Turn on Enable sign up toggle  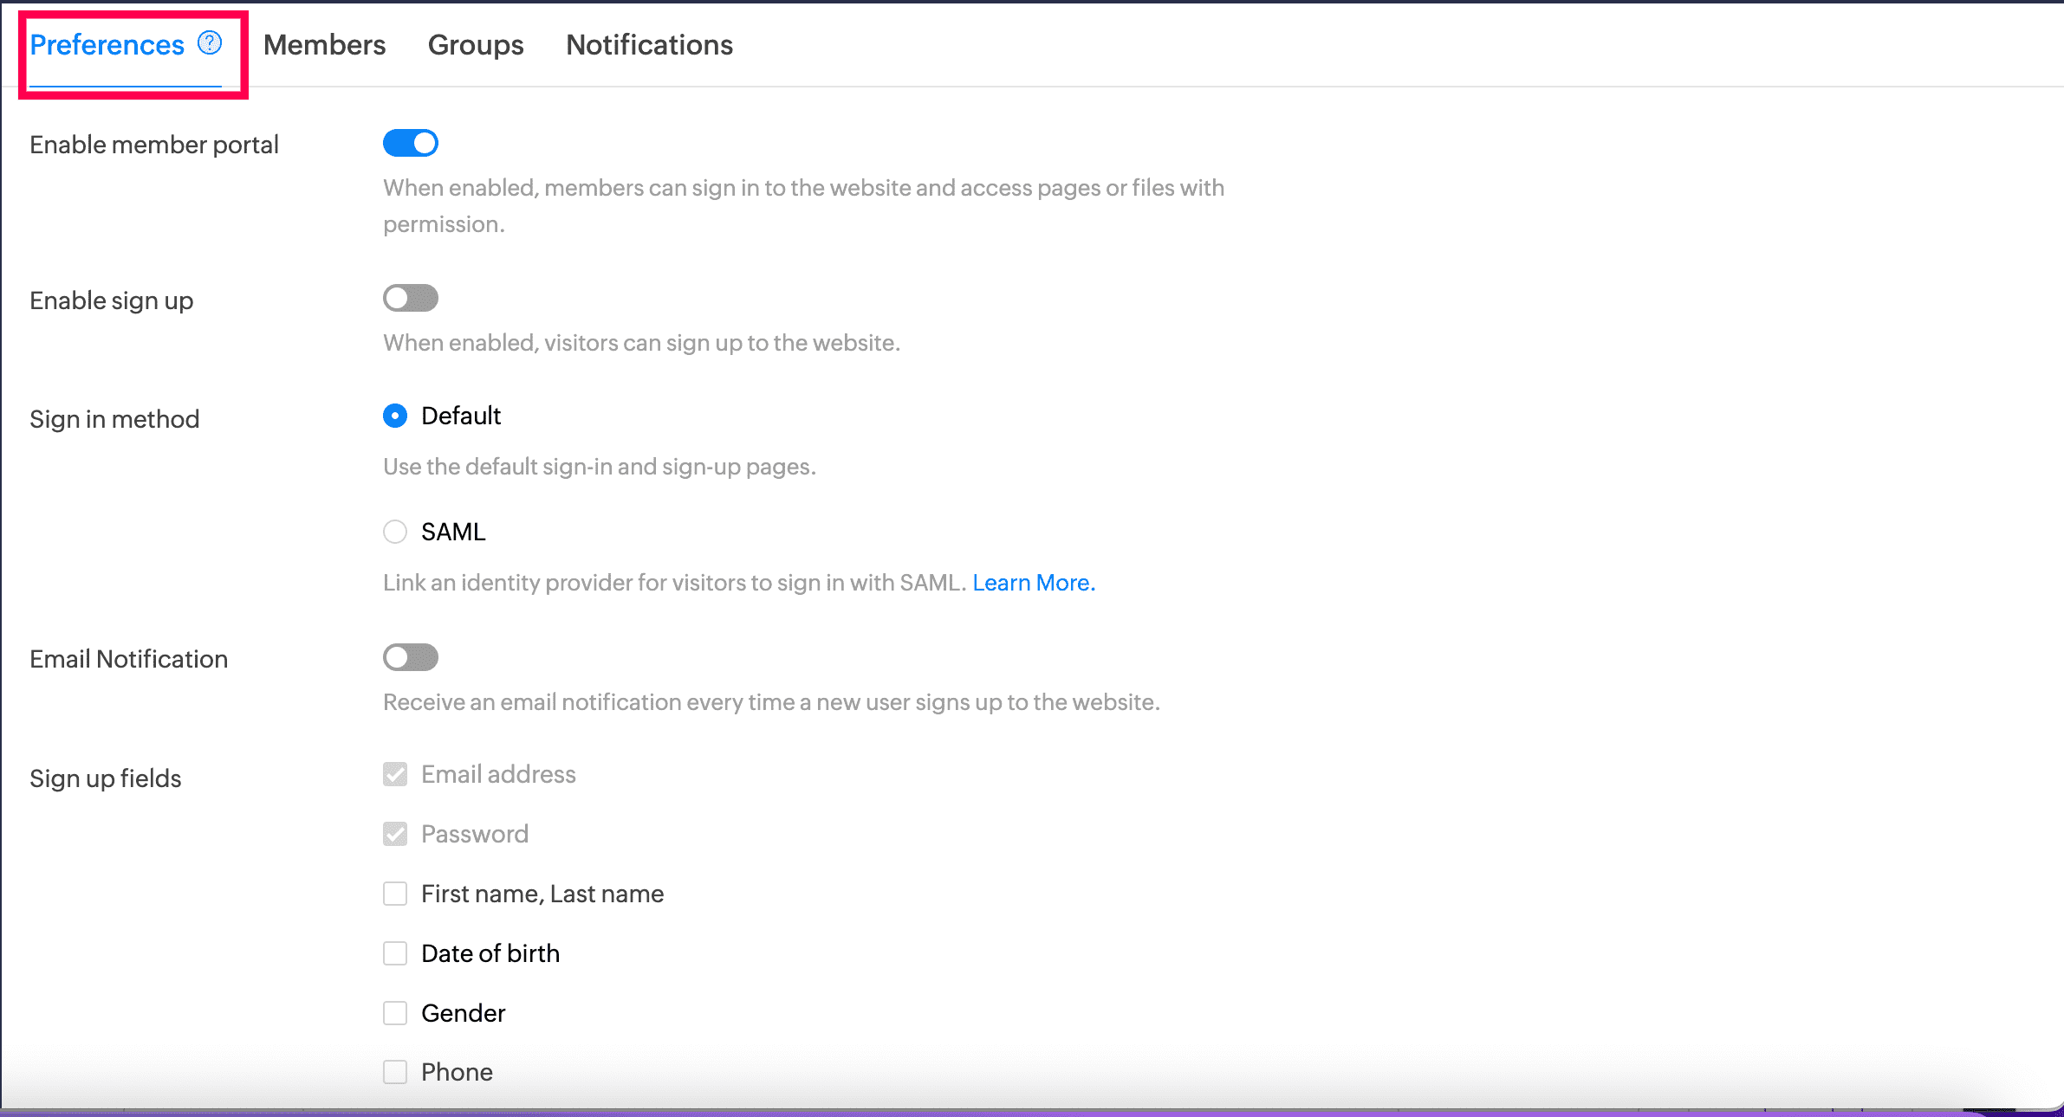(x=411, y=299)
